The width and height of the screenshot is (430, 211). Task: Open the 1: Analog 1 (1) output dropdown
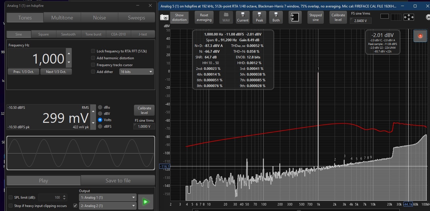point(108,197)
